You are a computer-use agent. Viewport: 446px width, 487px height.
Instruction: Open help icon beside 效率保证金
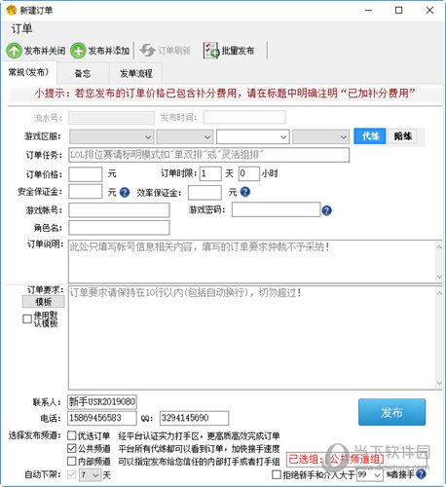pyautogui.click(x=245, y=192)
